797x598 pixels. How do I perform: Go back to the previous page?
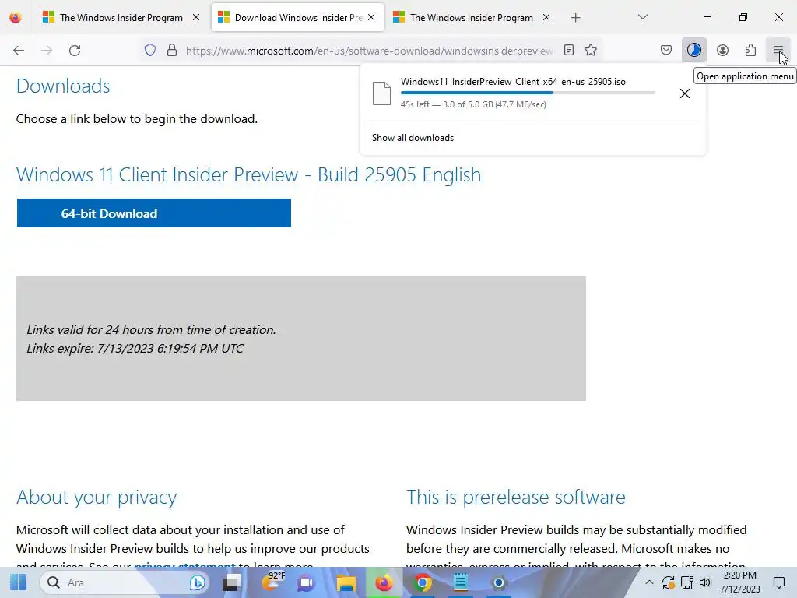point(19,51)
